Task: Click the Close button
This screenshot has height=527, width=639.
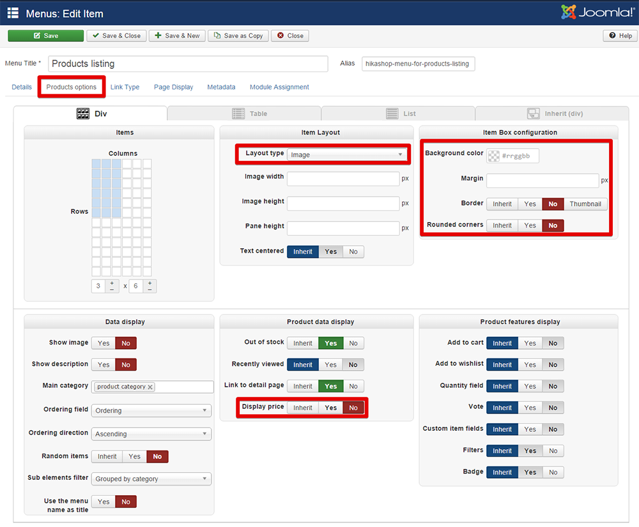Action: (x=290, y=36)
